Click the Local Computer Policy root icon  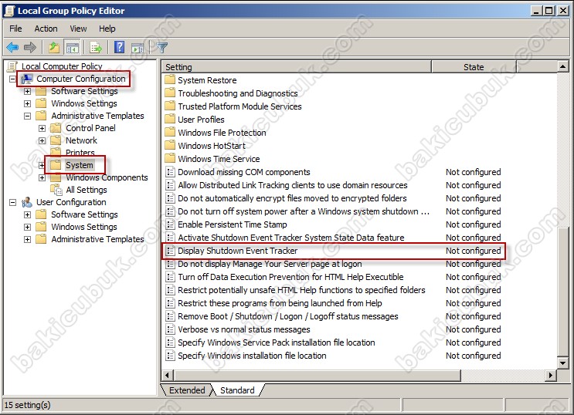pos(12,66)
